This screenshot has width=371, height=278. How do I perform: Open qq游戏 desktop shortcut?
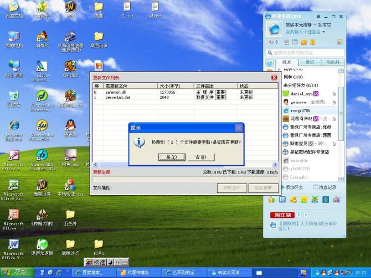42,39
